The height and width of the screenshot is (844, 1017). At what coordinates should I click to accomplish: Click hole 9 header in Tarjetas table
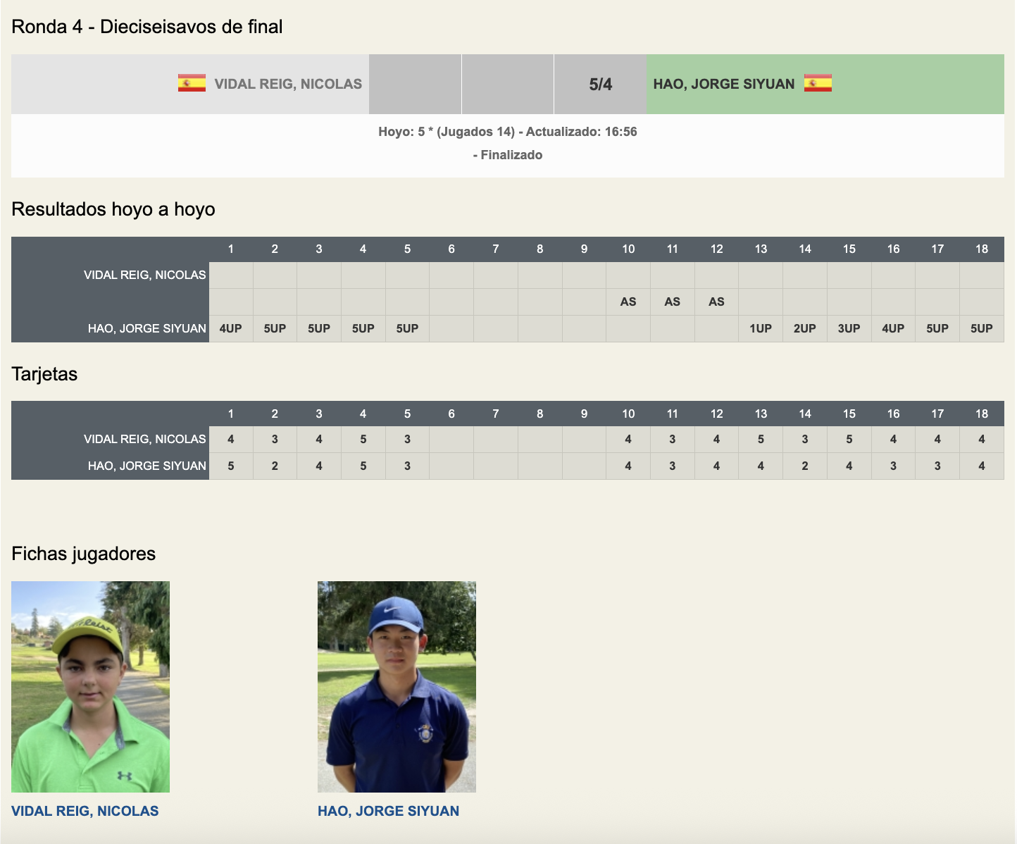click(584, 414)
